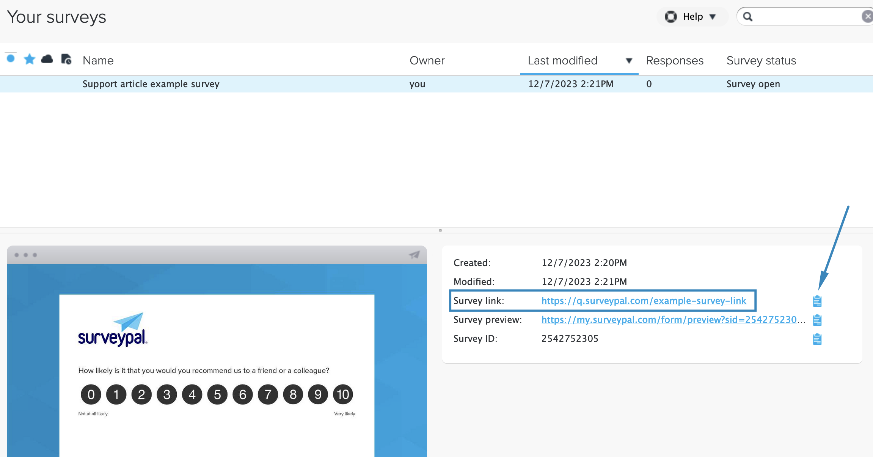Image resolution: width=873 pixels, height=457 pixels.
Task: Sort by Survey status column
Action: coord(761,61)
